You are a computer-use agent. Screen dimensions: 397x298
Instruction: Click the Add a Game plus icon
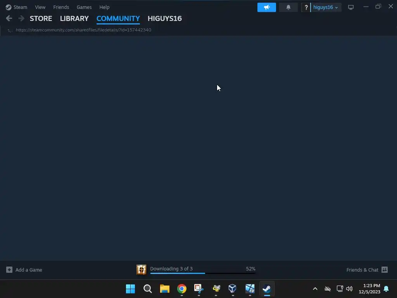[x=9, y=270]
